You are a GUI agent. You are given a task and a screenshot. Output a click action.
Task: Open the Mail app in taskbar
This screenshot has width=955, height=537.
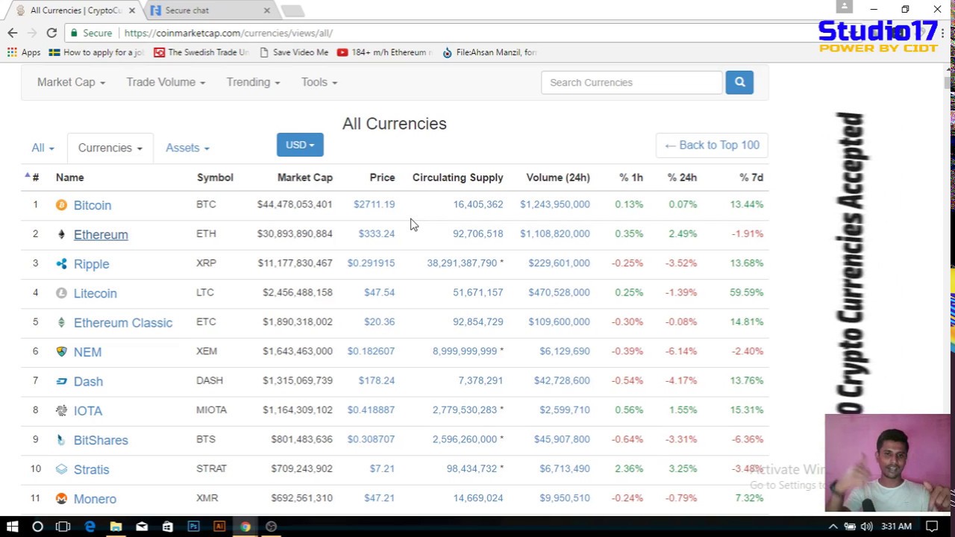(142, 527)
